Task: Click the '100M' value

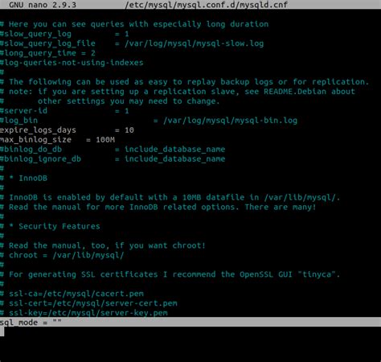Action: (x=105, y=140)
